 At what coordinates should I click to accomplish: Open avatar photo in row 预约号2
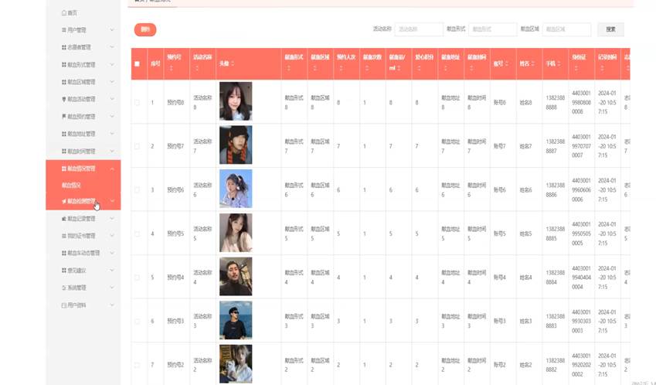236,363
